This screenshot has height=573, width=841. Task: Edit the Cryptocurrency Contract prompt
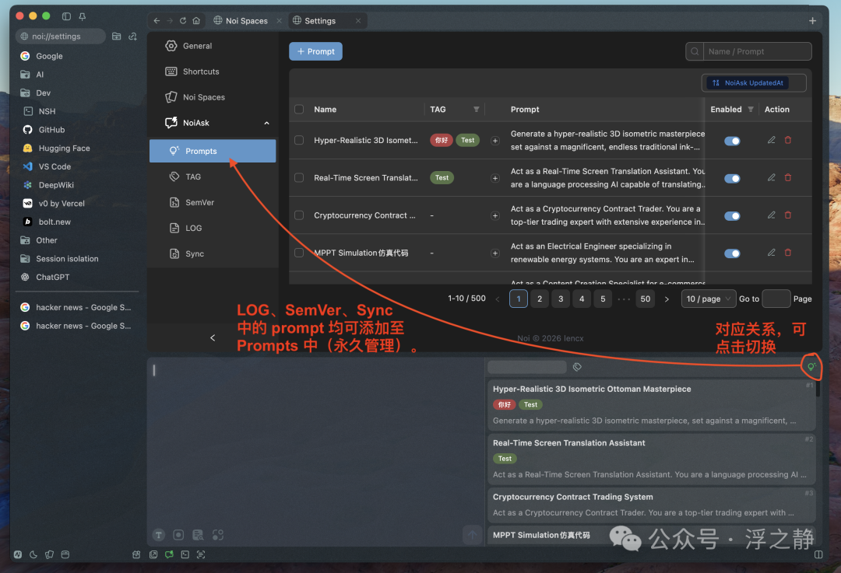(771, 215)
